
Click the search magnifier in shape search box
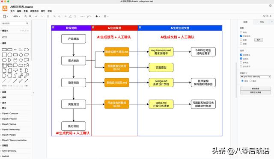(x=27, y=23)
